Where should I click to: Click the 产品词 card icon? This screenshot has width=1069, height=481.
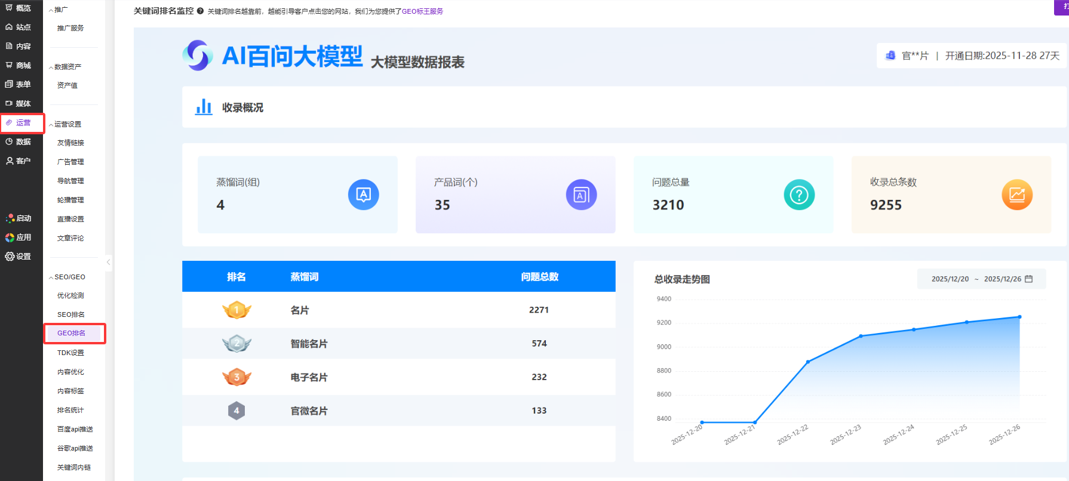581,195
